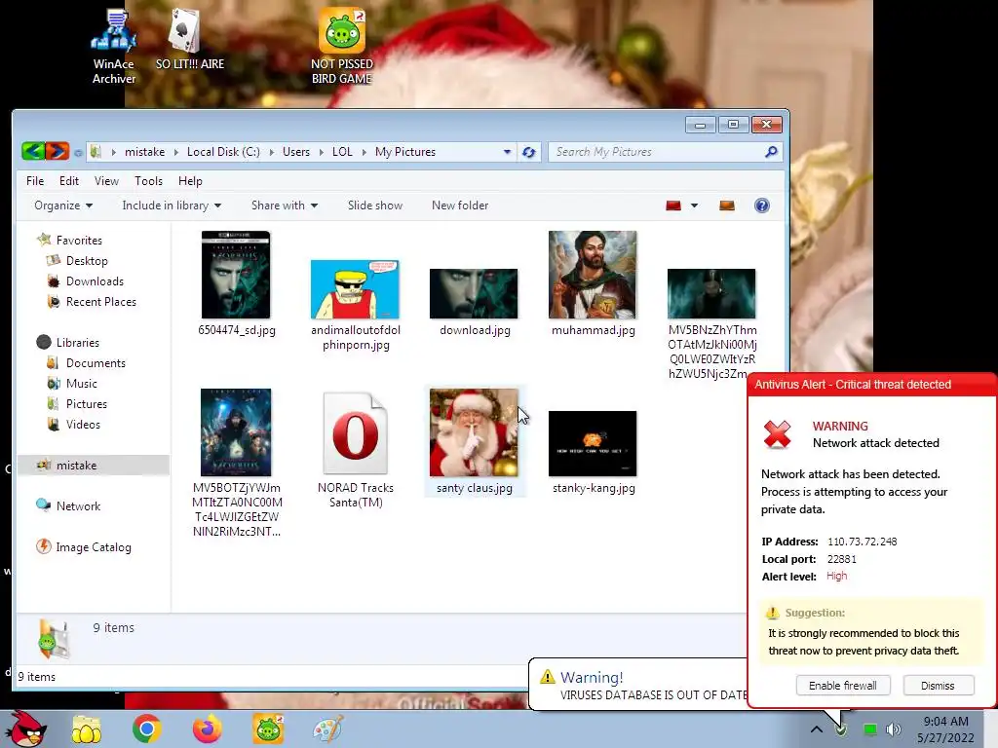Expand the Share with dropdown
The width and height of the screenshot is (998, 748).
pyautogui.click(x=285, y=206)
